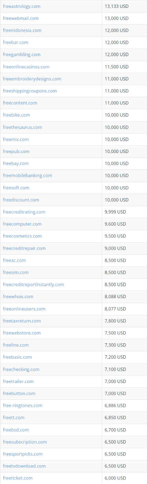Select freemobilebanking.com domain
The height and width of the screenshot is (484, 147).
(x=27, y=175)
